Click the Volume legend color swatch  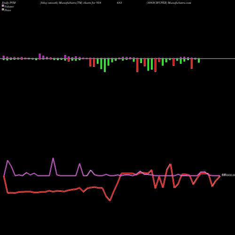tap(3, 6)
